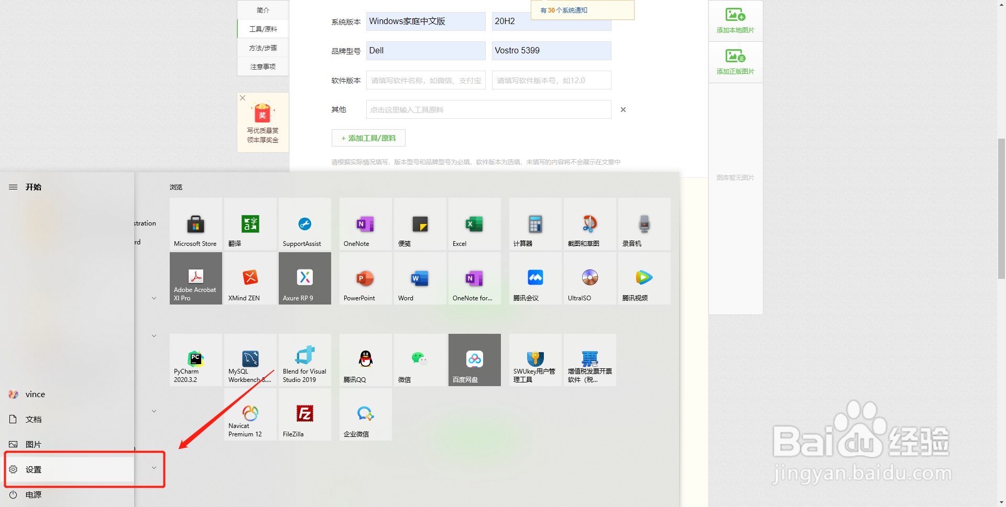1006x507 pixels.
Task: Click the software name input field
Action: pos(426,80)
